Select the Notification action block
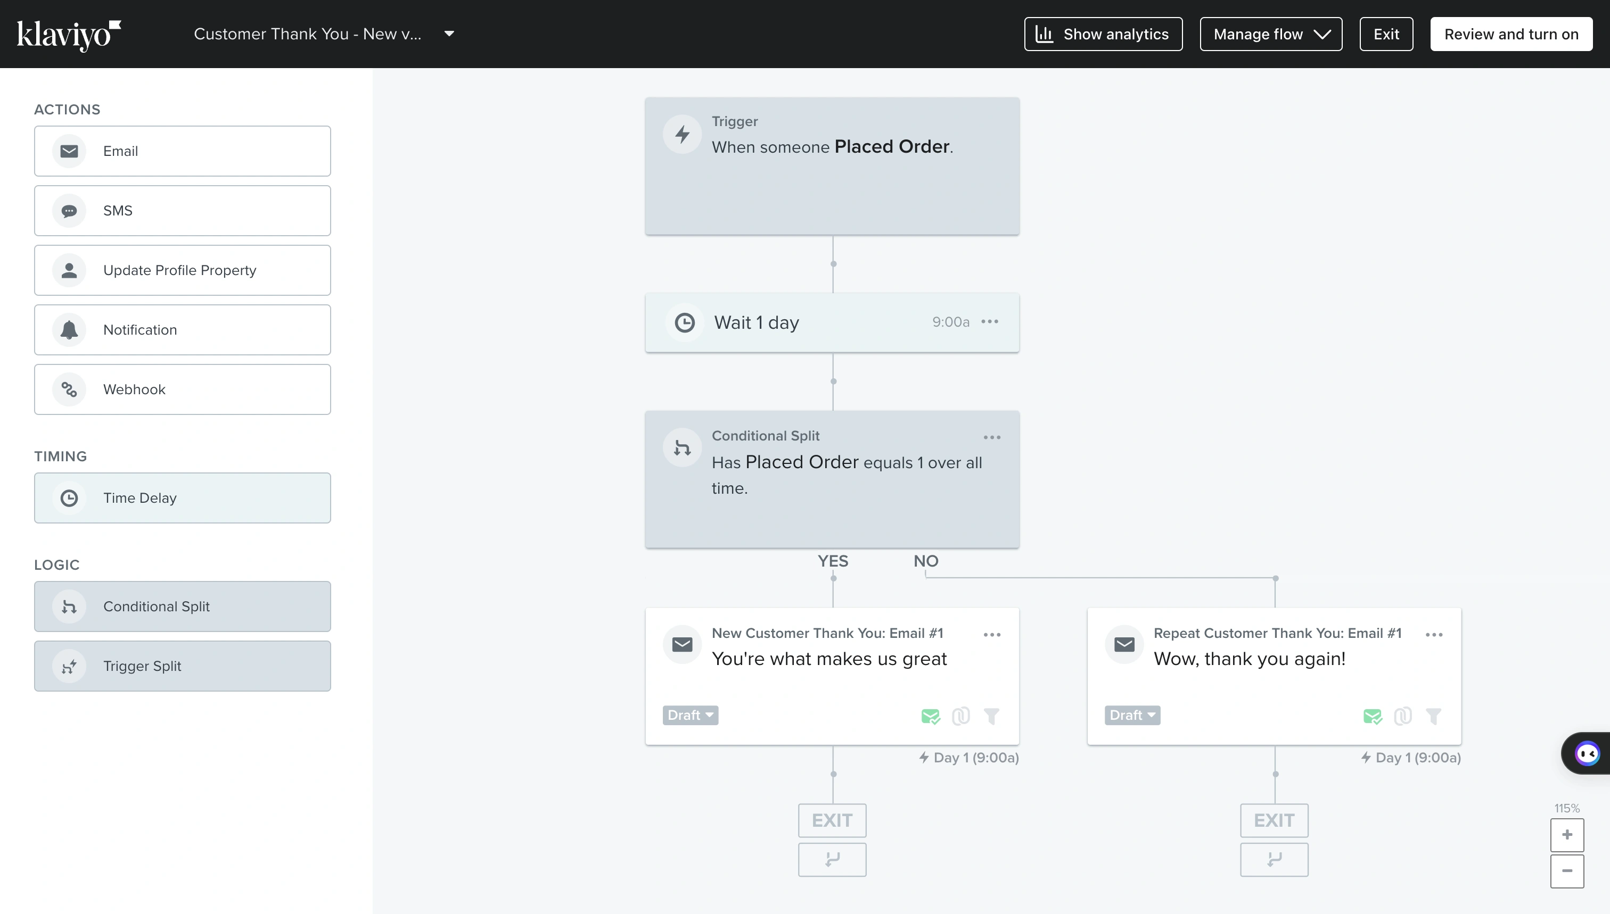1610x914 pixels. point(182,330)
